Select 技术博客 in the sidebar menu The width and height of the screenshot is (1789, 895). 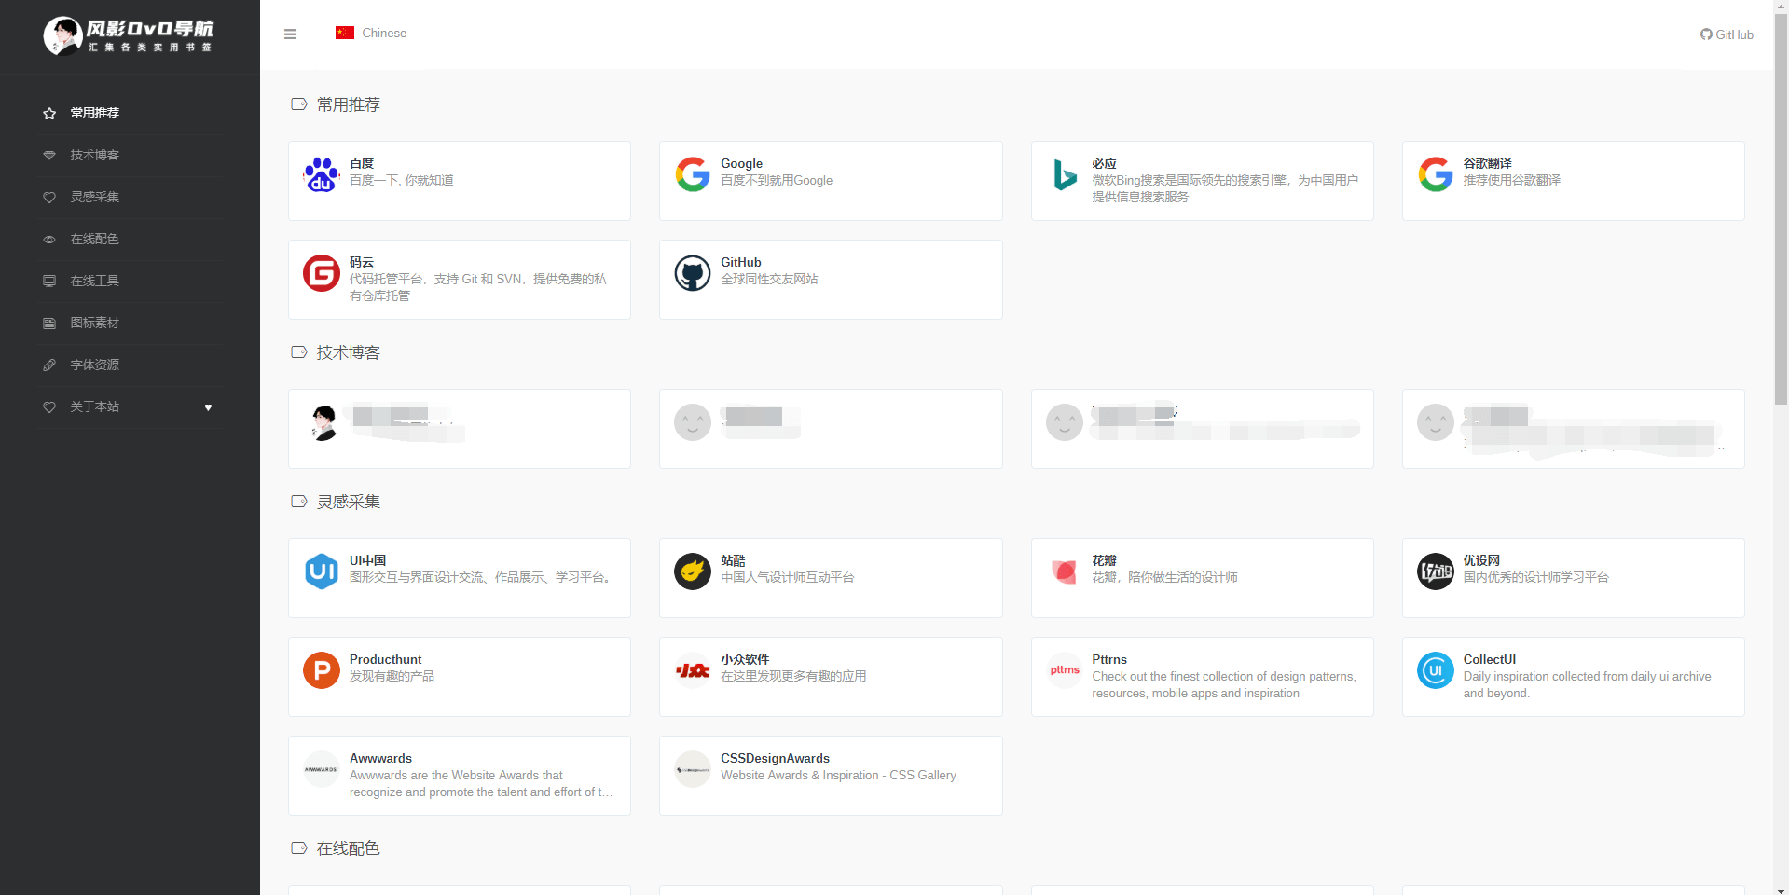point(94,155)
